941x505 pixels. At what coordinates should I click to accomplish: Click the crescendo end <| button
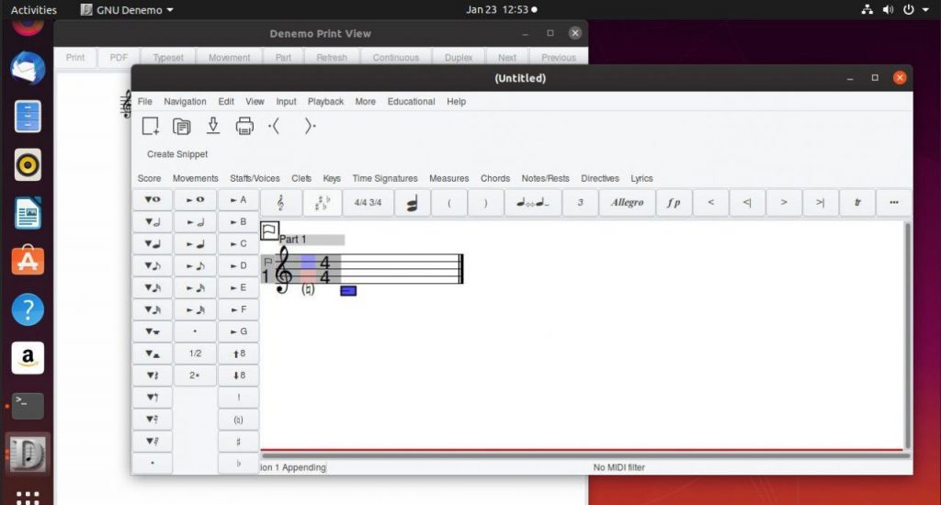(x=747, y=203)
